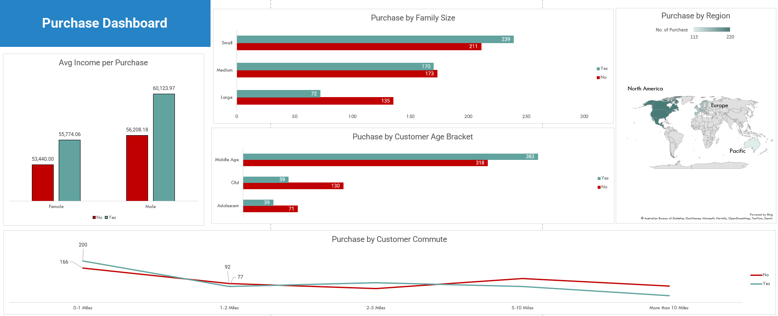The height and width of the screenshot is (316, 778).
Task: Select the Middle Age Yes bar showing 383
Action: click(390, 157)
